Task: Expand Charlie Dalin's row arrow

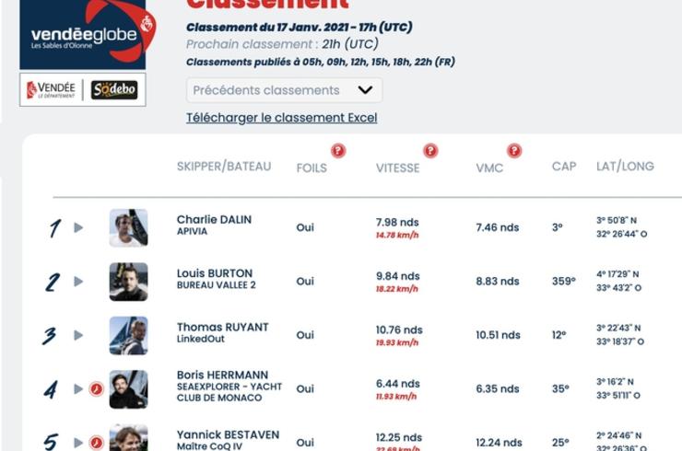Action: 78,227
